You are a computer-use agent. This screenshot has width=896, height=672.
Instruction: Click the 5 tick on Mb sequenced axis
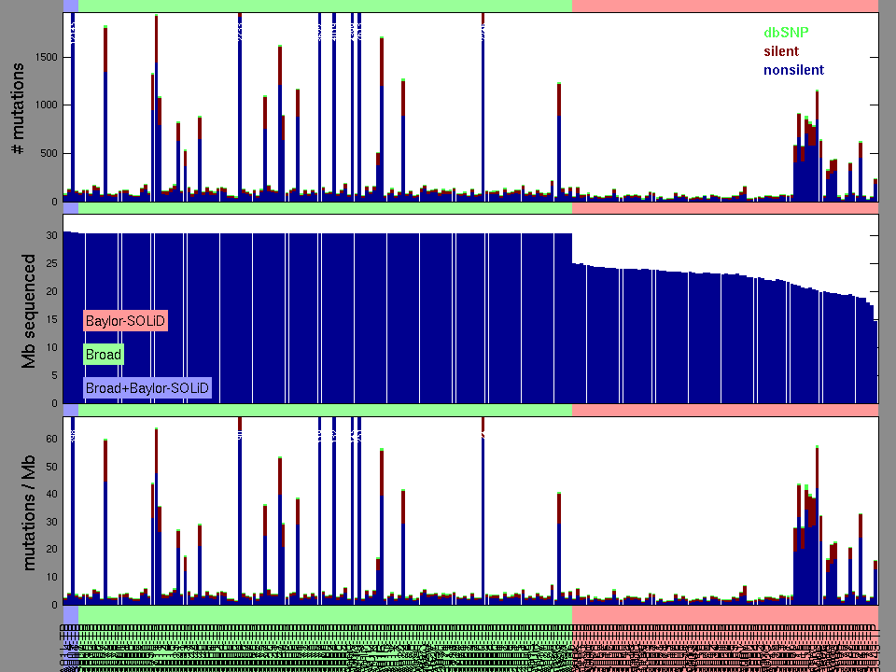coord(53,376)
